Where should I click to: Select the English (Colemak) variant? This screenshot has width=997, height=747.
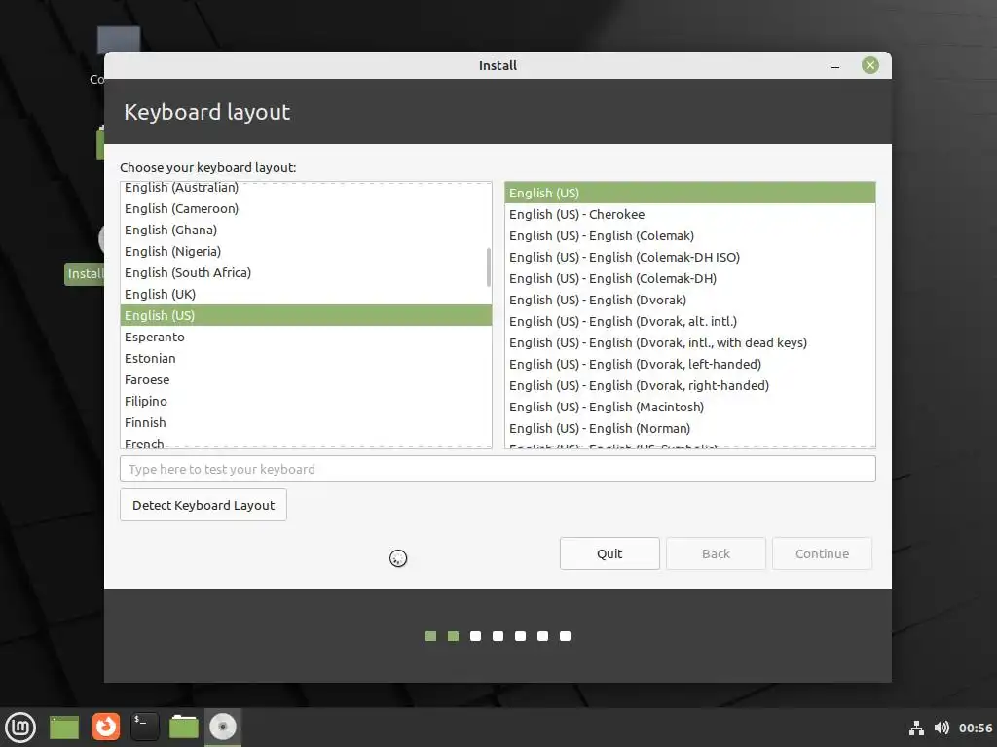tap(690, 235)
